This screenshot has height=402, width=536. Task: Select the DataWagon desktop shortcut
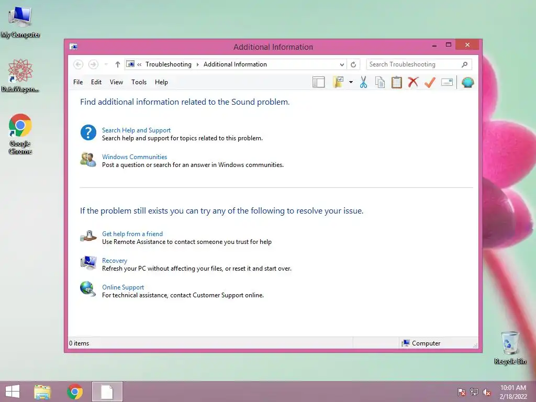tap(20, 75)
